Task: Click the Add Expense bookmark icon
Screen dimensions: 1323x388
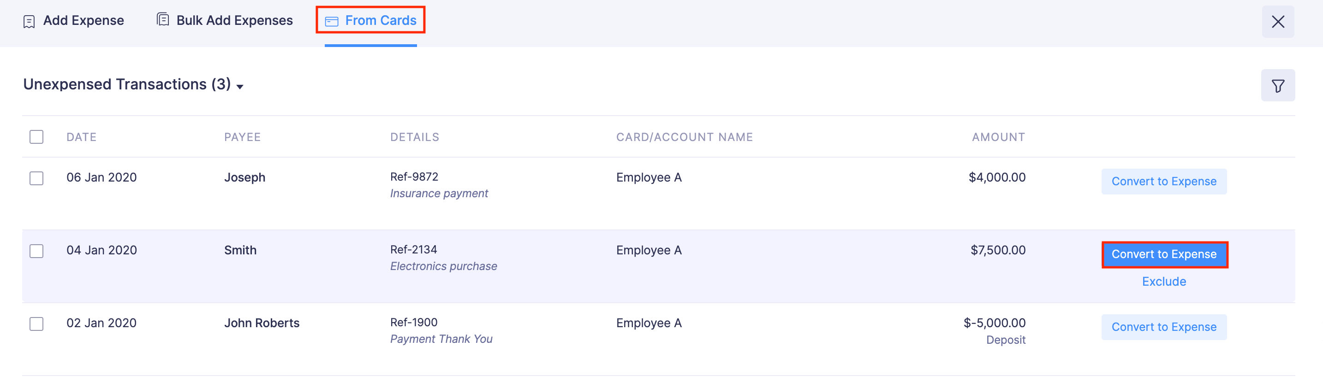Action: pos(29,21)
